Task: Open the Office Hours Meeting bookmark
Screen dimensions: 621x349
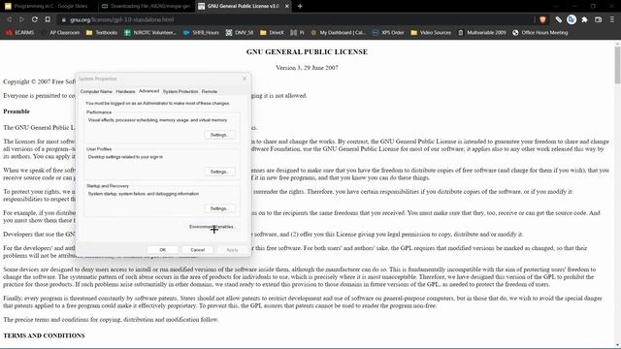Action: [x=540, y=33]
